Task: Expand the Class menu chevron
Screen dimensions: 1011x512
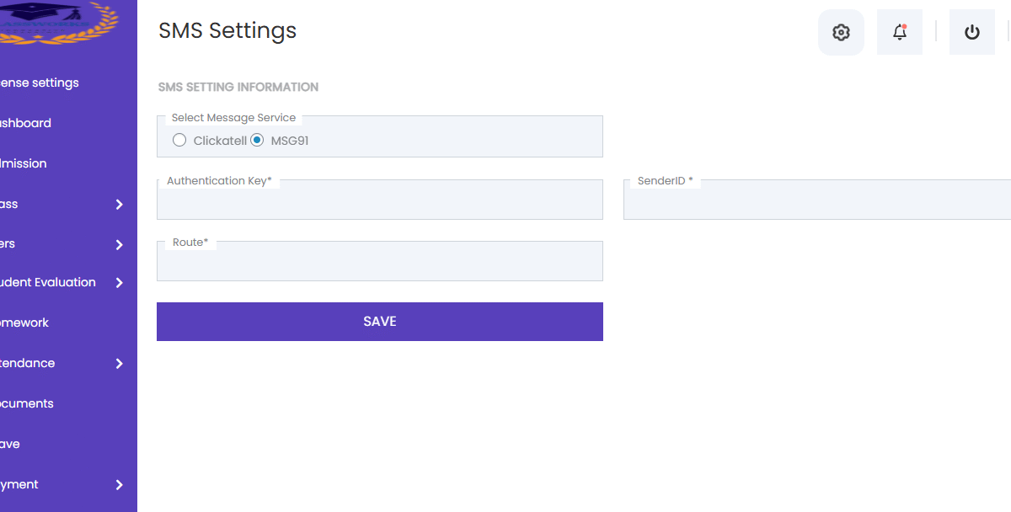Action: [119, 205]
